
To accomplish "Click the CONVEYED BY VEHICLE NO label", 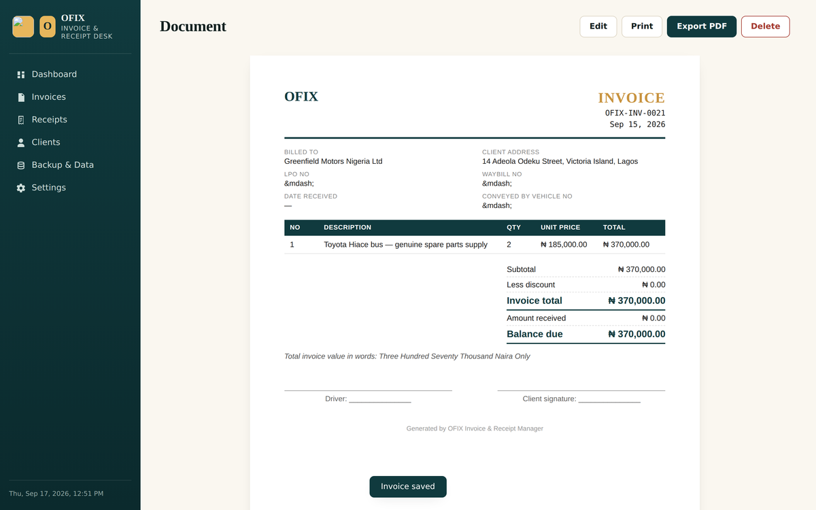I will click(527, 197).
